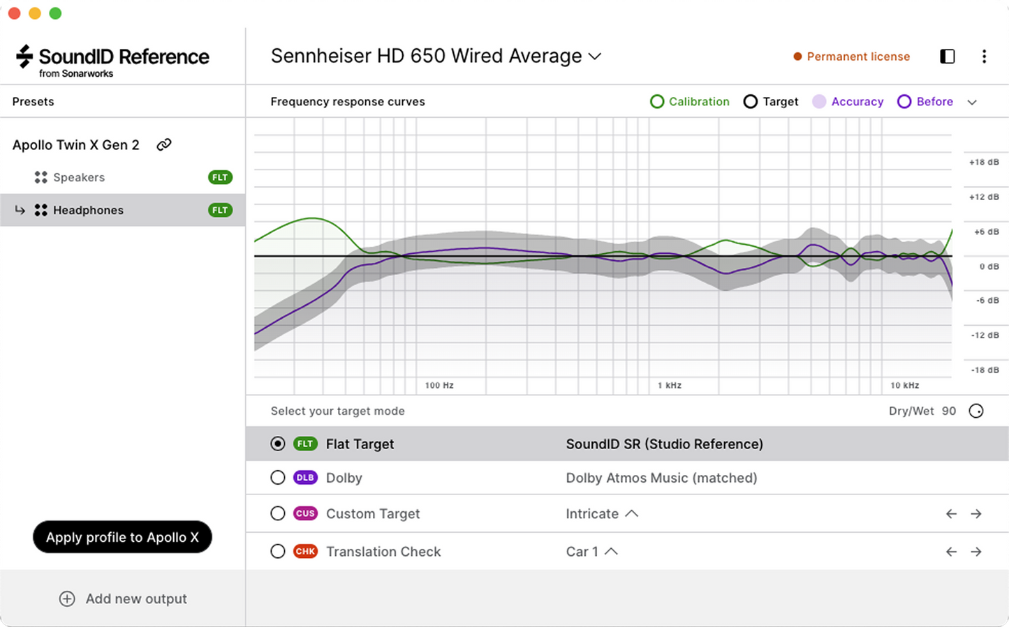Select the Custom Target radio button

pyautogui.click(x=278, y=513)
